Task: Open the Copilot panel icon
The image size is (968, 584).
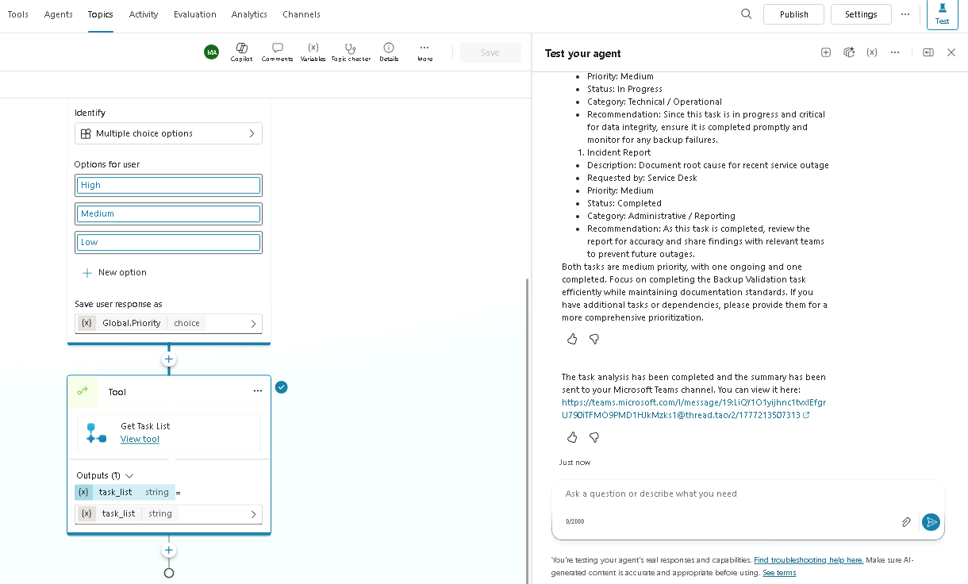Action: (x=241, y=52)
